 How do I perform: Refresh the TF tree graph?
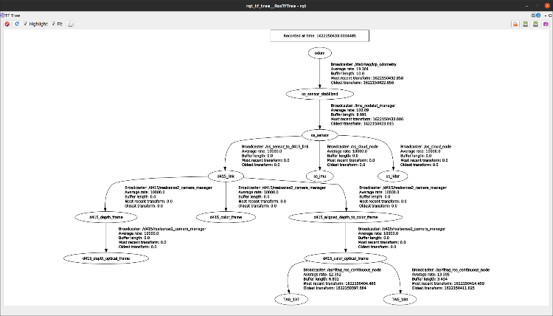click(16, 24)
